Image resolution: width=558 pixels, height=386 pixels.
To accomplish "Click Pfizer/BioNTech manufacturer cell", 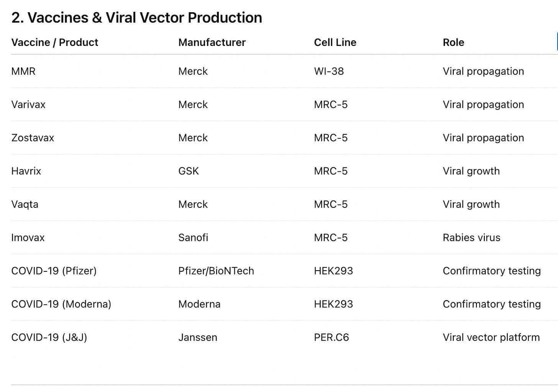I will 216,271.
